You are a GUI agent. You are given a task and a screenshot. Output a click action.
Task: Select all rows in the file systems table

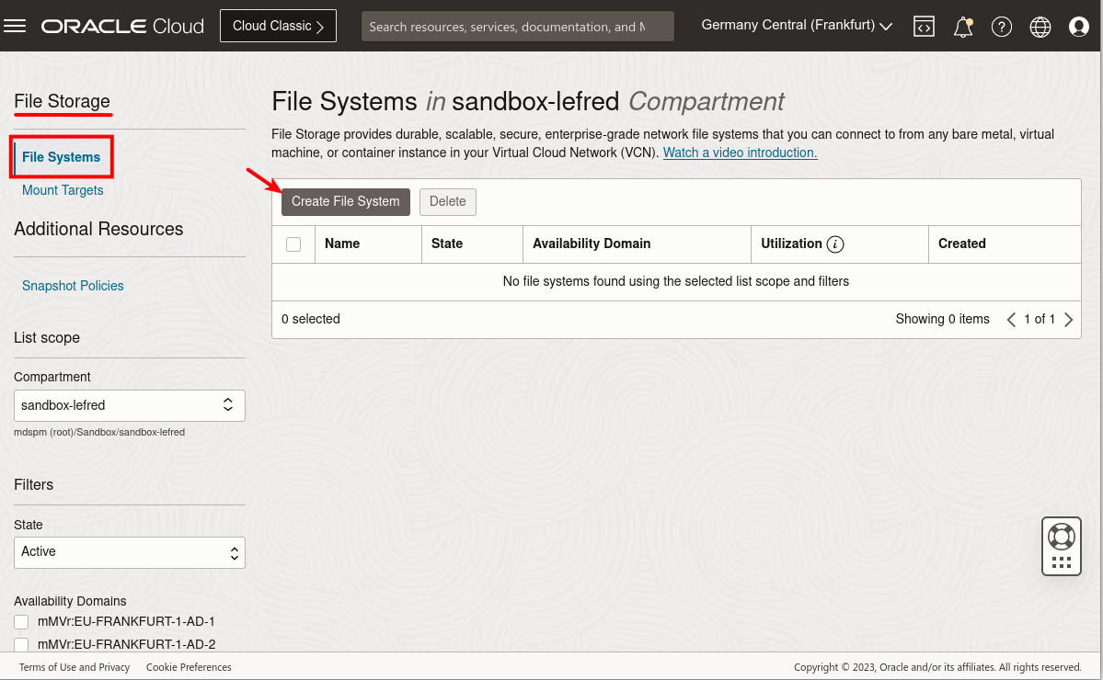pos(293,244)
